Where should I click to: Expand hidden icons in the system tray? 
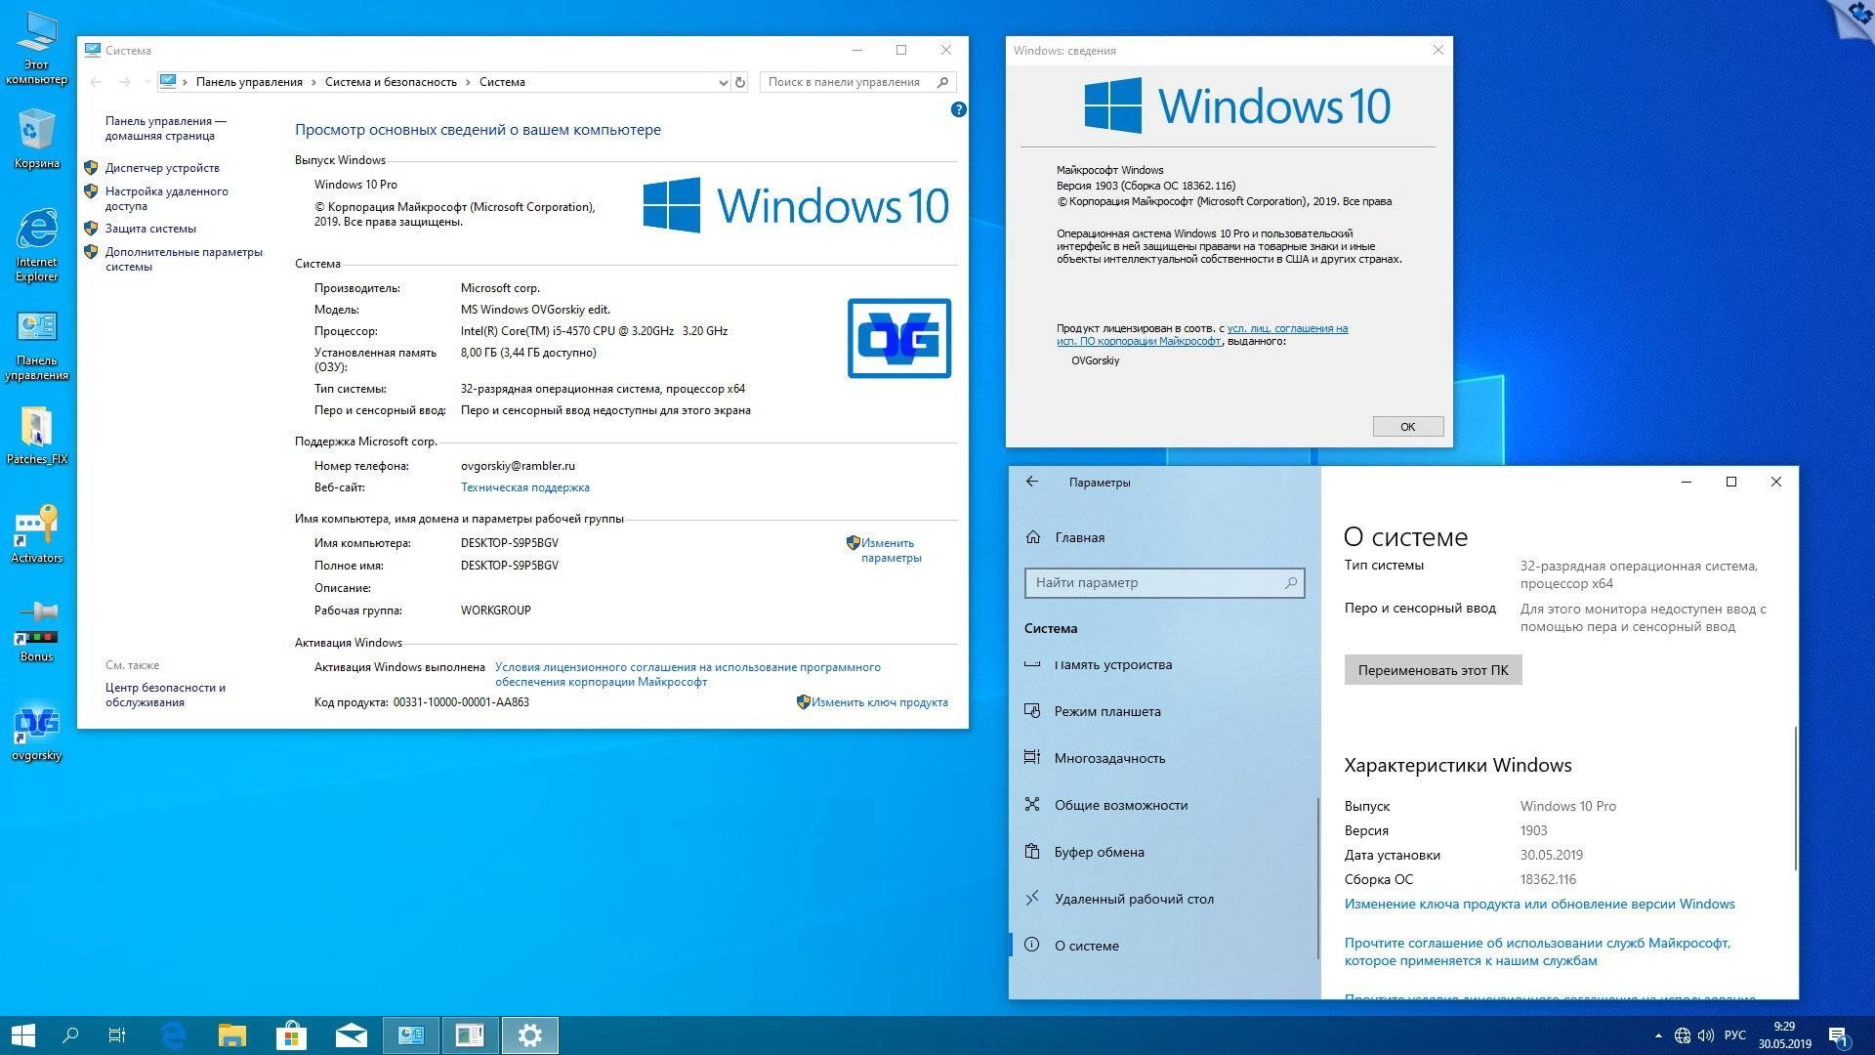pyautogui.click(x=1657, y=1034)
